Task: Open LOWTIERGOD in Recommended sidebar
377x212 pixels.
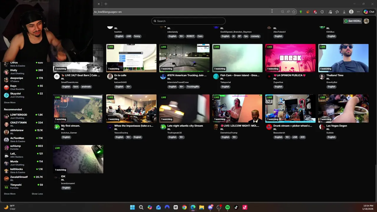Action: 23,116
